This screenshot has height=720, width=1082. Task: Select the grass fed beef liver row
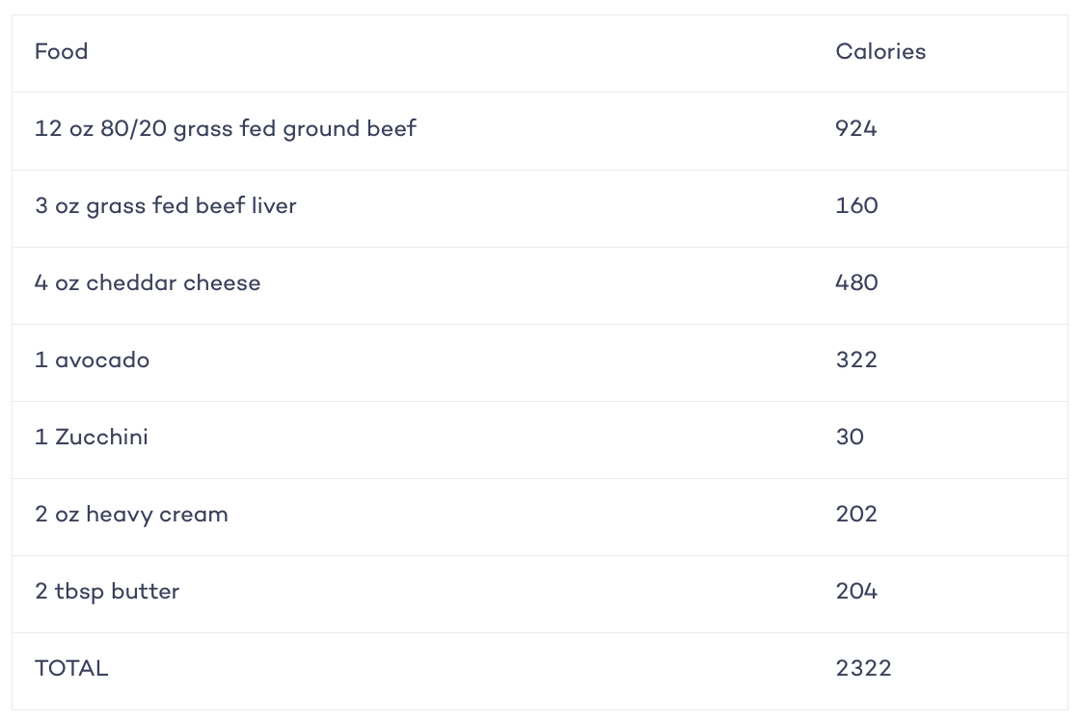coord(540,208)
